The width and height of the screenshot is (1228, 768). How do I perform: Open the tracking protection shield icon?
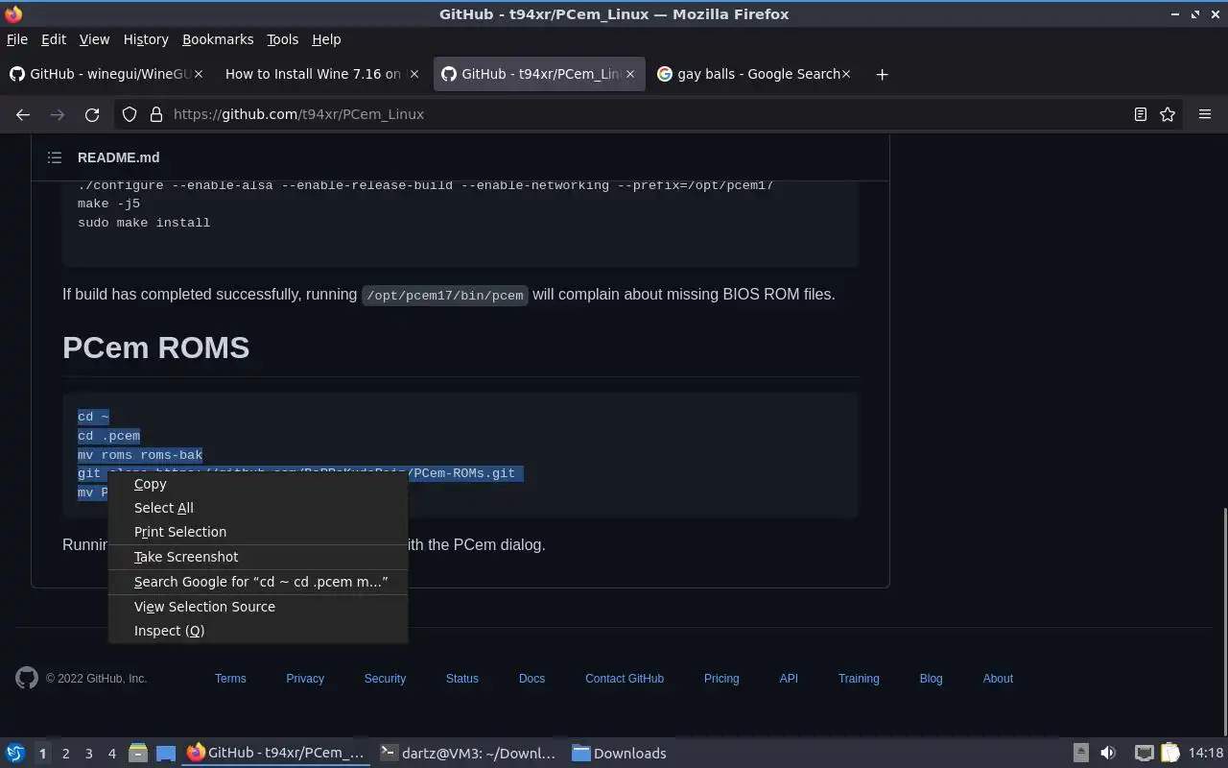(x=130, y=114)
